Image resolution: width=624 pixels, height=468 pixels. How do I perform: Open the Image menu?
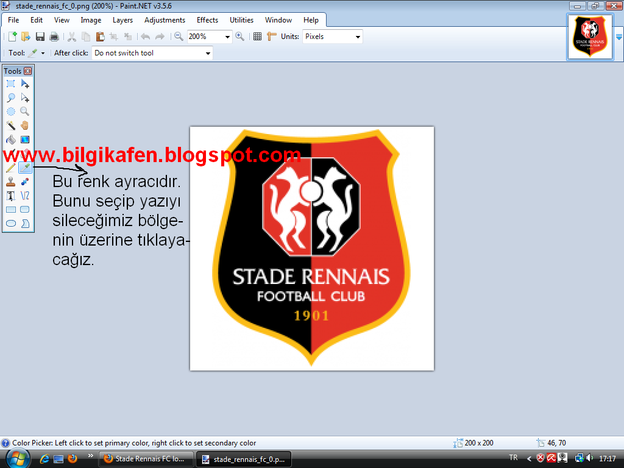(91, 20)
